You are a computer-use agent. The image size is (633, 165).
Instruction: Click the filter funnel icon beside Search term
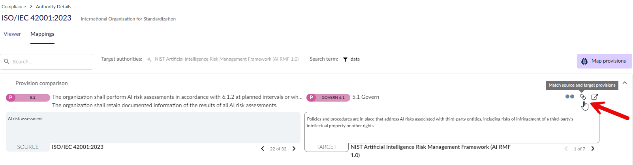point(345,59)
